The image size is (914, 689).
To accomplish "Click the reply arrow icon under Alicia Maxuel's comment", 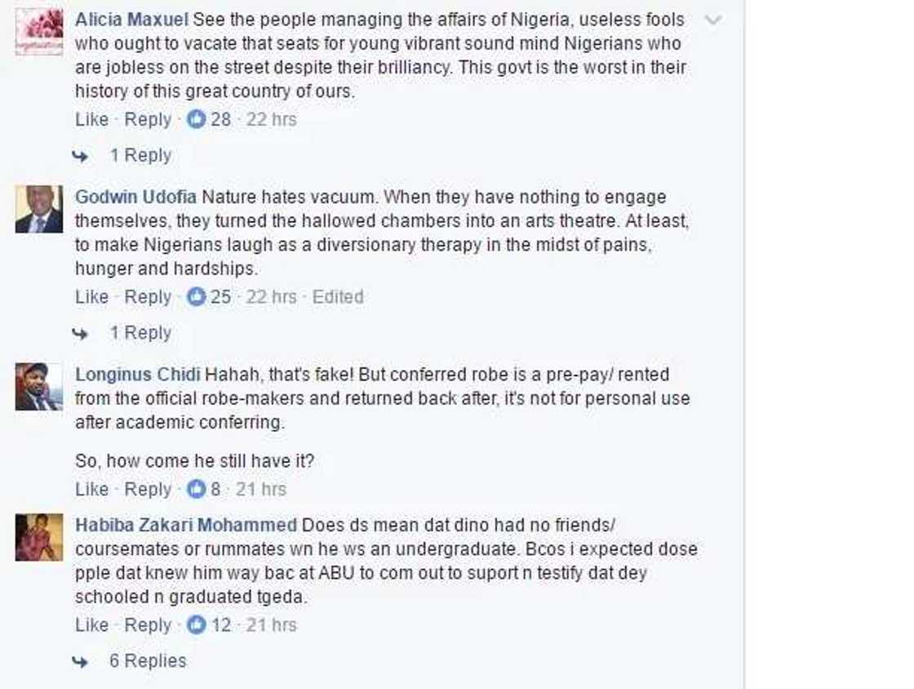I will point(80,156).
